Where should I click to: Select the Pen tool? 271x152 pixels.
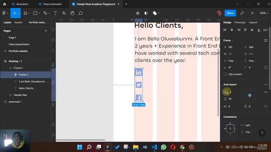[45, 13]
